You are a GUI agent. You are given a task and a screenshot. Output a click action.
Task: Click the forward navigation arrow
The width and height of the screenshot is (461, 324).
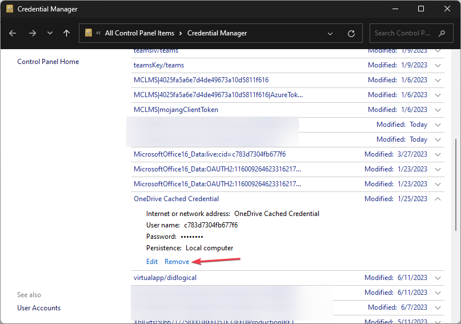tap(33, 33)
